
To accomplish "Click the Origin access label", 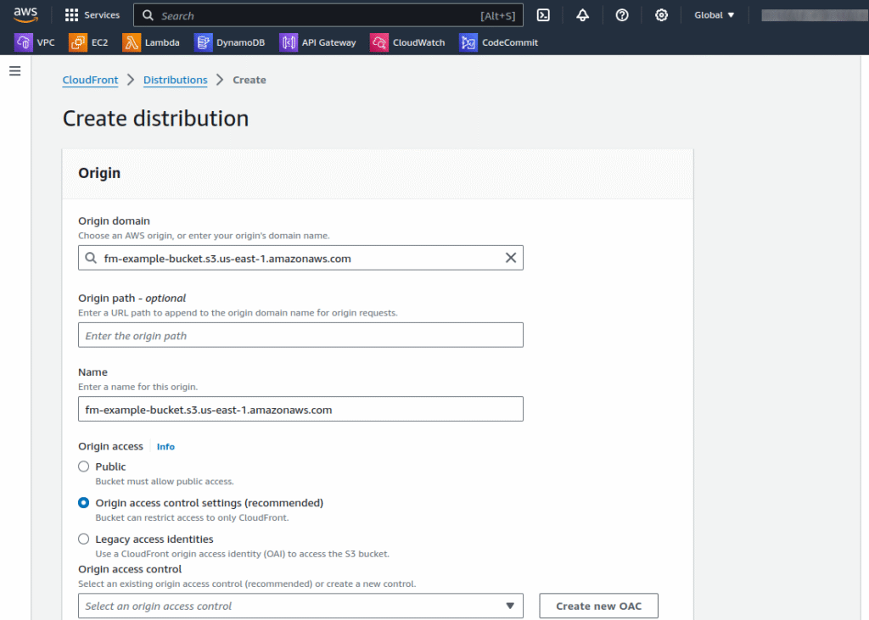I will (110, 447).
